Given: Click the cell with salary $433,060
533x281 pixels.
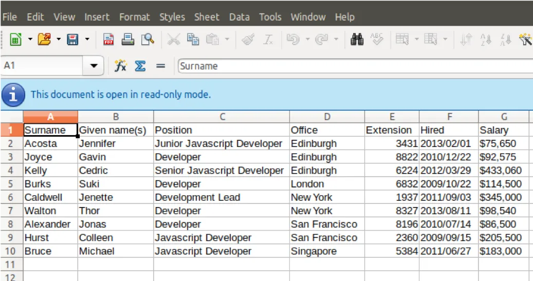Looking at the screenshot, I should [x=503, y=171].
